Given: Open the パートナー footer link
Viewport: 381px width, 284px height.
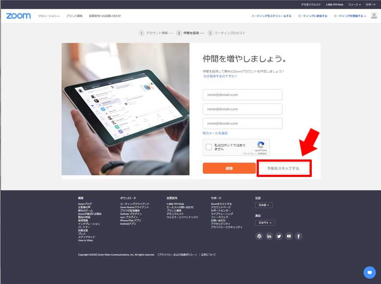Looking at the screenshot, I should click(x=83, y=227).
